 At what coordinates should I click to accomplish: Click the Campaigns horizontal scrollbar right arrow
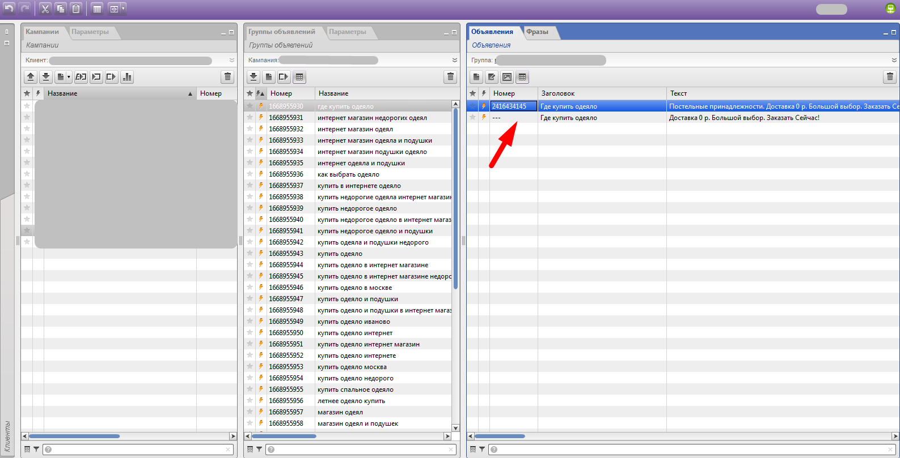point(233,436)
